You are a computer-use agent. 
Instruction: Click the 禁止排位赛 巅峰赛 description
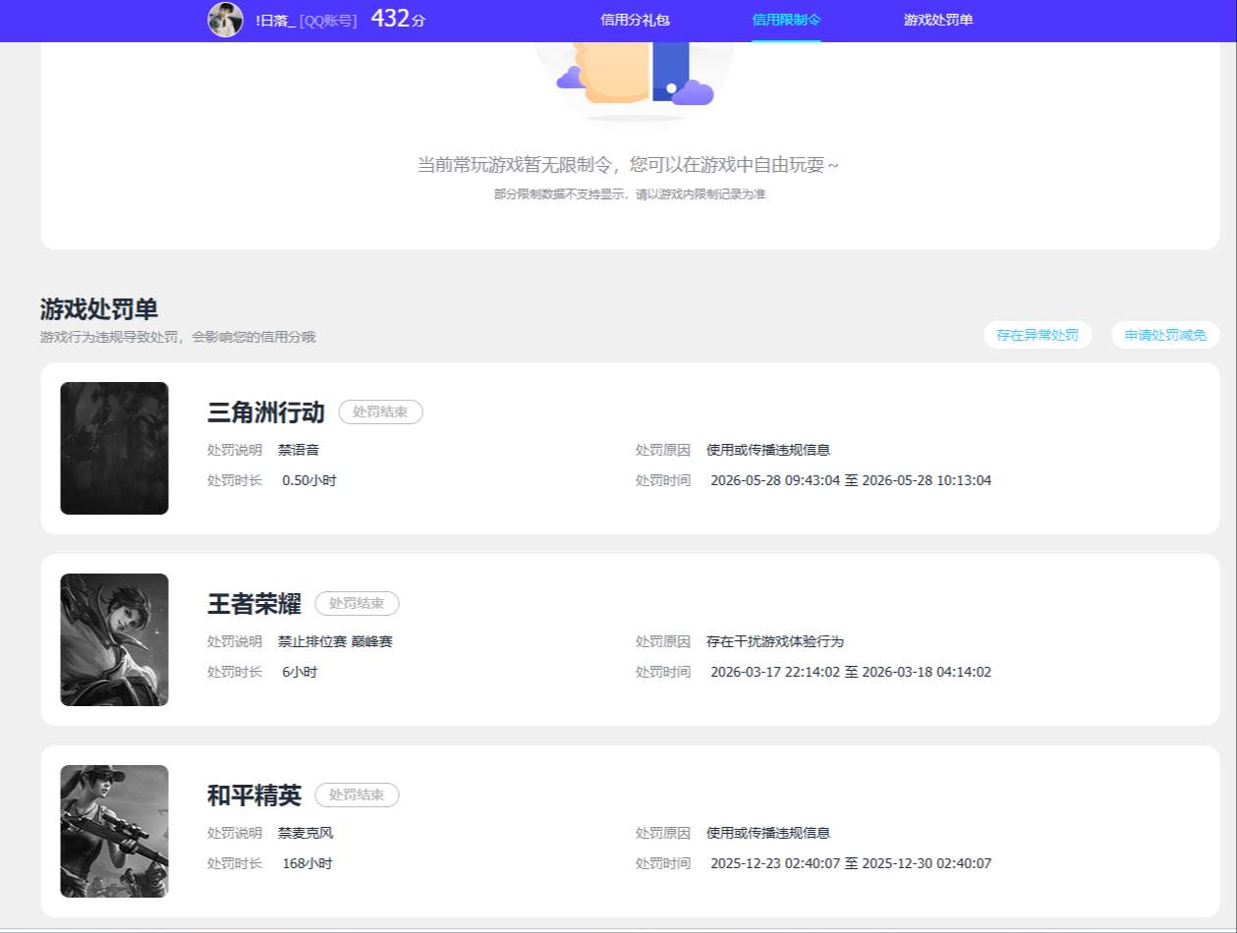[x=335, y=641]
